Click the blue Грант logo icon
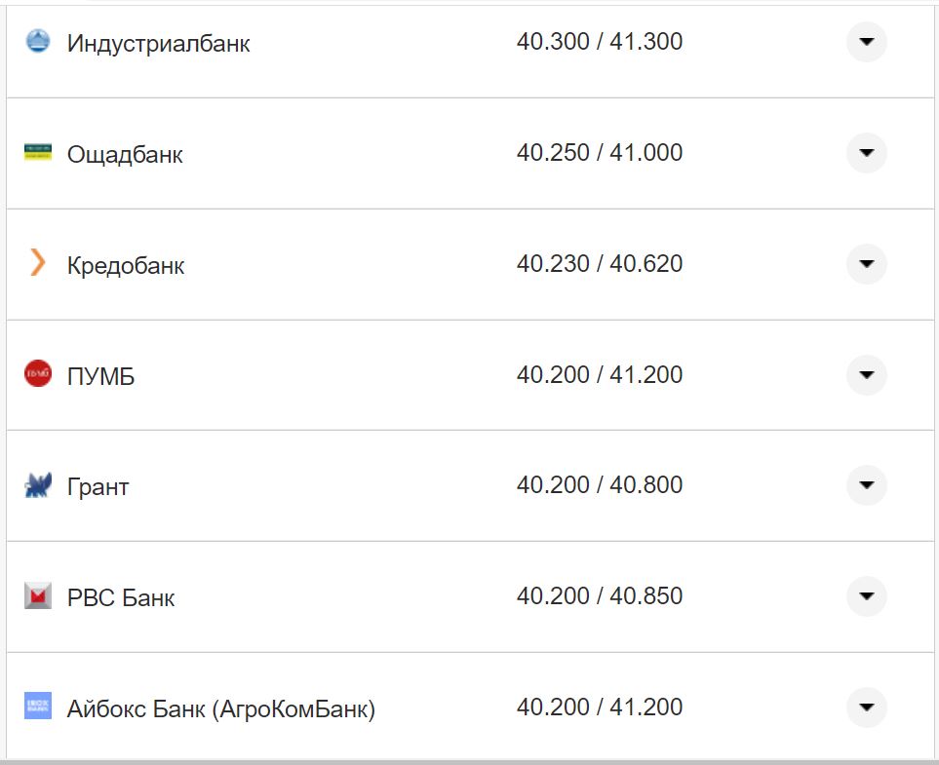 37,485
